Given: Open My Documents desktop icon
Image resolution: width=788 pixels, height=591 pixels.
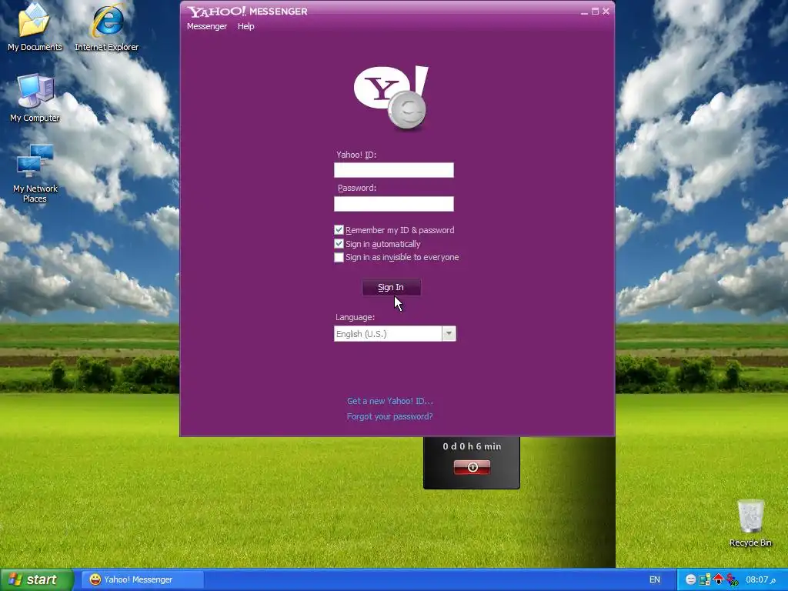Looking at the screenshot, I should click(35, 27).
